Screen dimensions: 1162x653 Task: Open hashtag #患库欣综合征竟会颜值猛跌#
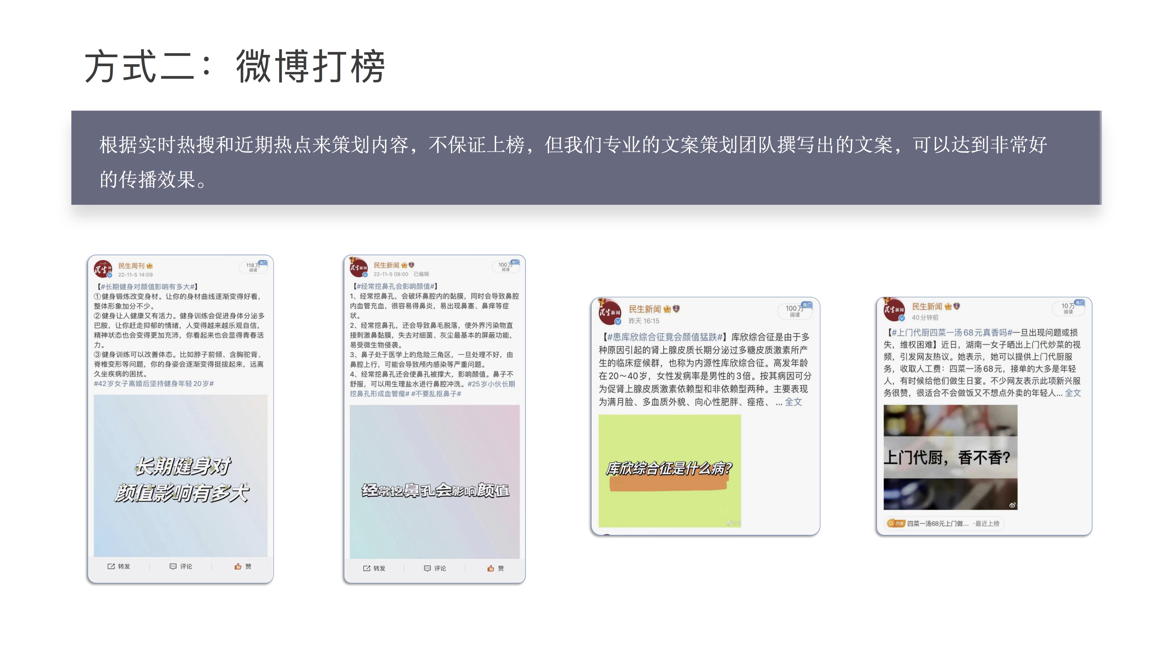[x=665, y=337]
